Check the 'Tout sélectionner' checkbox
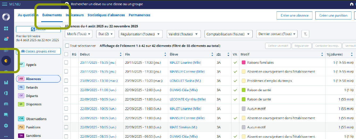This screenshot has width=356, height=139. coord(67,46)
